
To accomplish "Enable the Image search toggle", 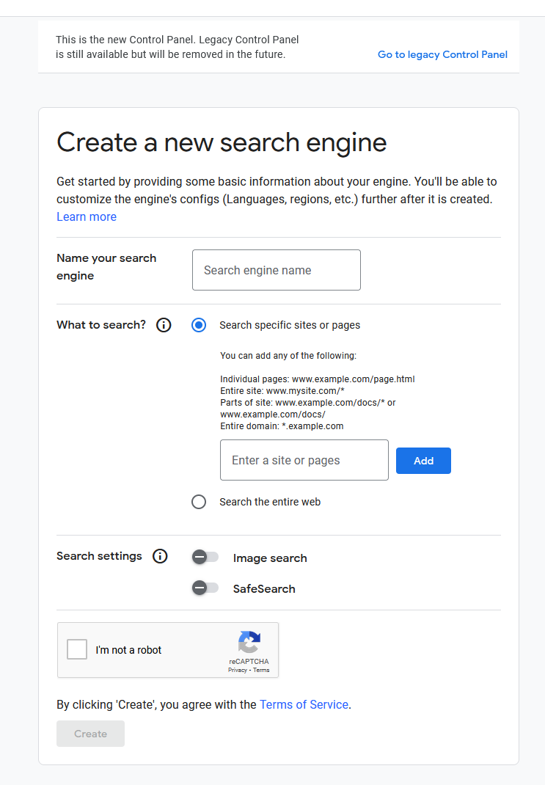I will [x=205, y=558].
